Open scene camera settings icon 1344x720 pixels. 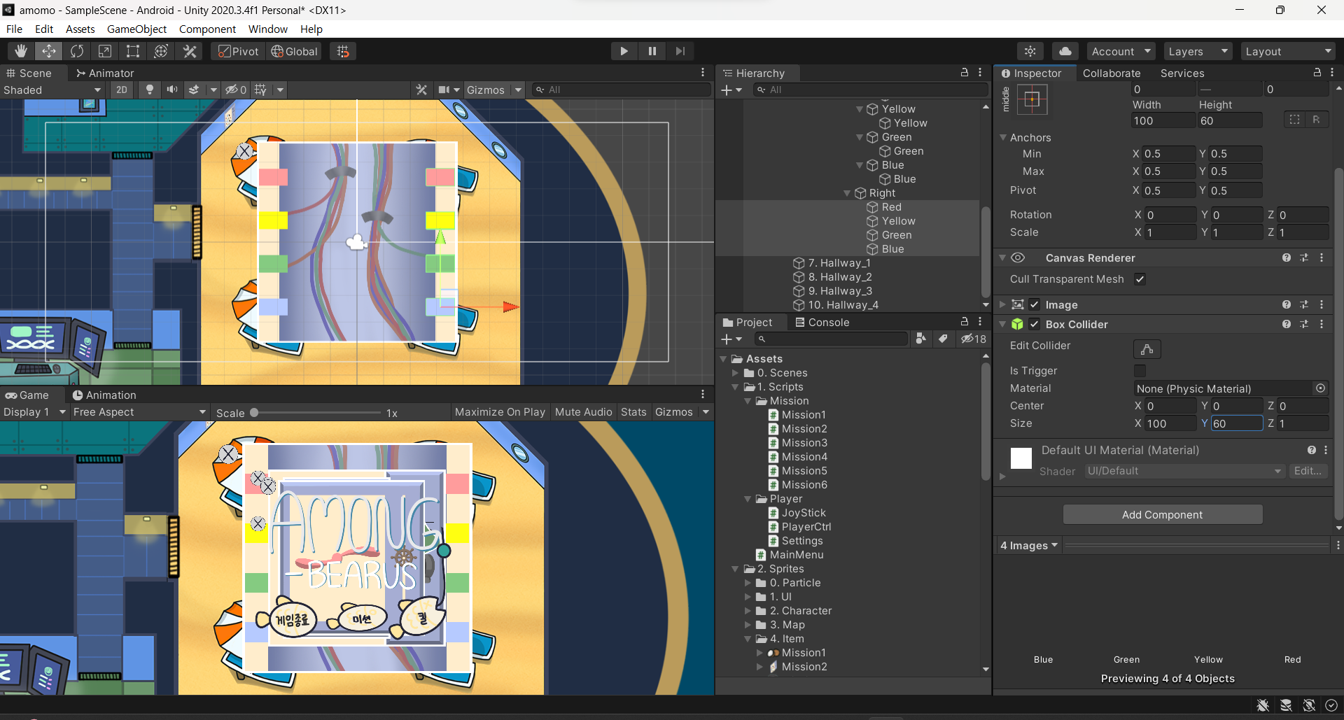(444, 90)
